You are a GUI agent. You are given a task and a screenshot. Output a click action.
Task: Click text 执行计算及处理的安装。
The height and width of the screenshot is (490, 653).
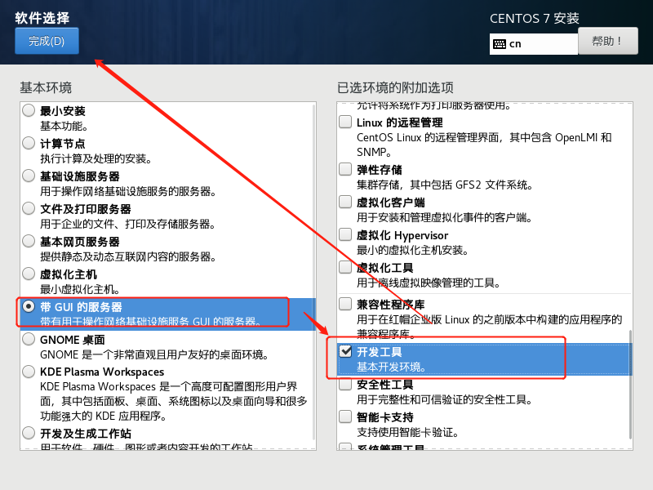pyautogui.click(x=96, y=158)
